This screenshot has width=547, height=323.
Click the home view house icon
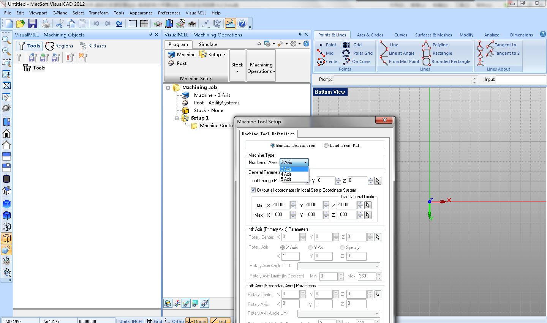coord(6,133)
